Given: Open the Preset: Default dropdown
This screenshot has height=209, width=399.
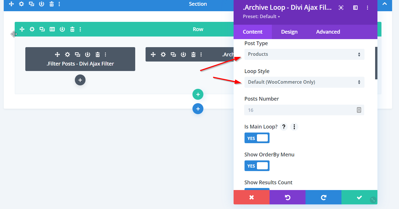Looking at the screenshot, I should (x=261, y=16).
